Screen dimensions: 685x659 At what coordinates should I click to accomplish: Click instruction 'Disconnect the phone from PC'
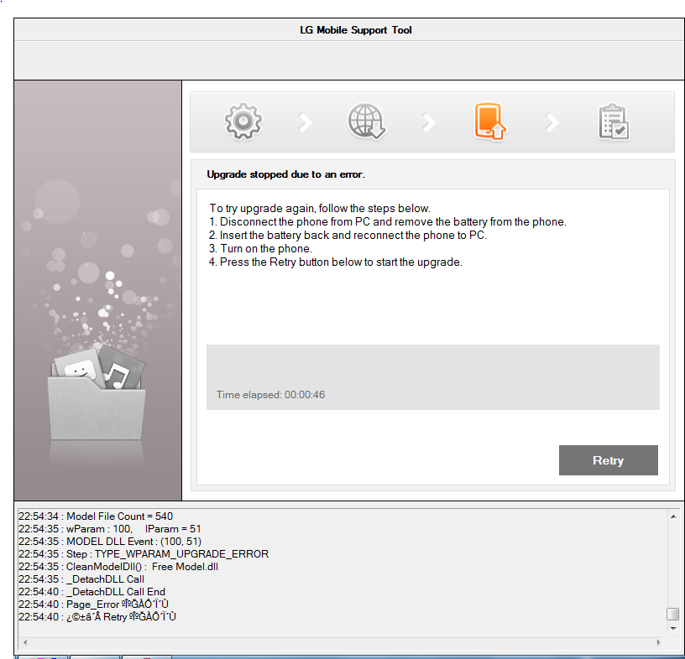[x=388, y=221]
